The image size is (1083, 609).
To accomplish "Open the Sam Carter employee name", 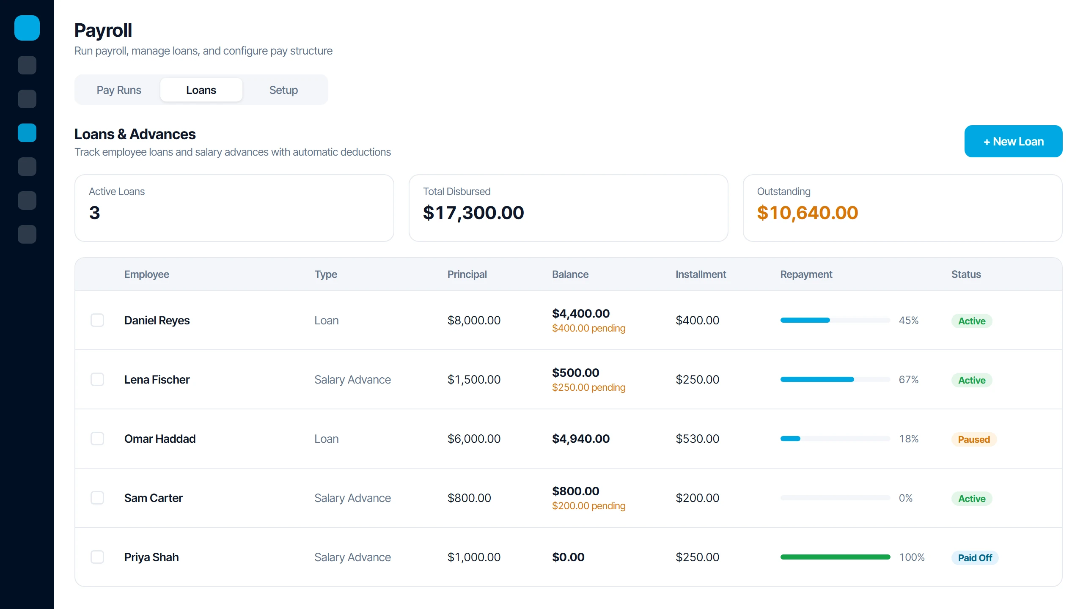I will [154, 498].
